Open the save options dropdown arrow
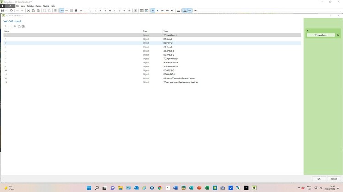This screenshot has width=343, height=192. [6, 10]
